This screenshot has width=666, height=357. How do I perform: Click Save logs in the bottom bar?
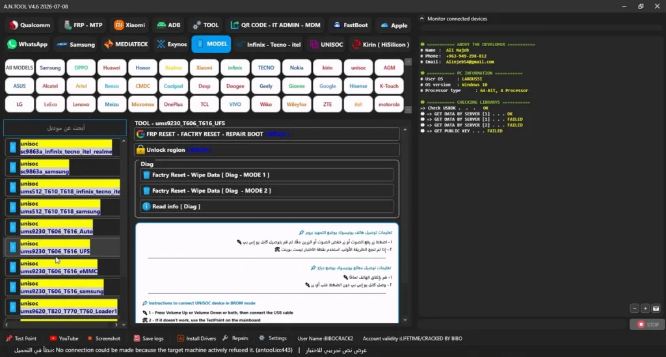(149, 338)
